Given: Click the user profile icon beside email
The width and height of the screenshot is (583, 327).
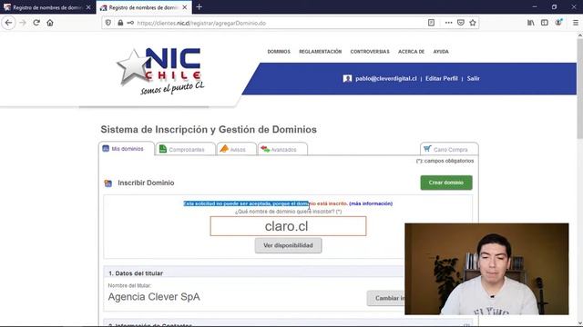Looking at the screenshot, I should click(x=347, y=79).
